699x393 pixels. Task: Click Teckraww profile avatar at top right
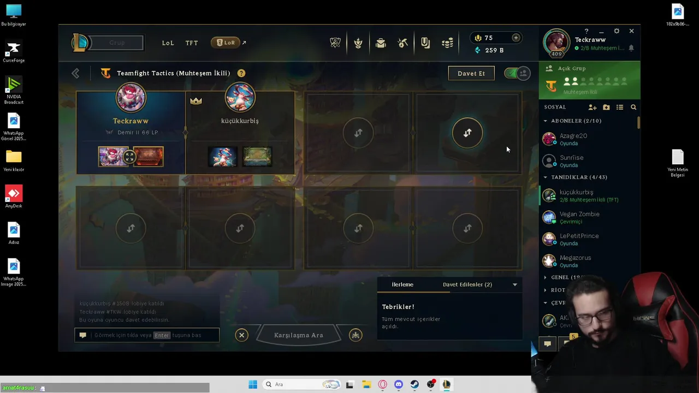click(x=556, y=42)
